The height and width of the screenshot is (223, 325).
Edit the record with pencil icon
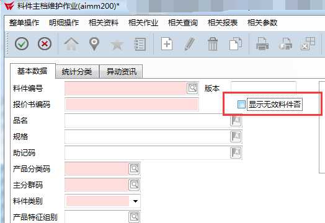click(x=190, y=44)
